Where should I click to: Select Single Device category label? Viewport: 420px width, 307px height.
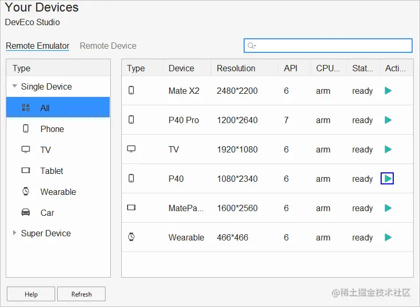pyautogui.click(x=46, y=86)
